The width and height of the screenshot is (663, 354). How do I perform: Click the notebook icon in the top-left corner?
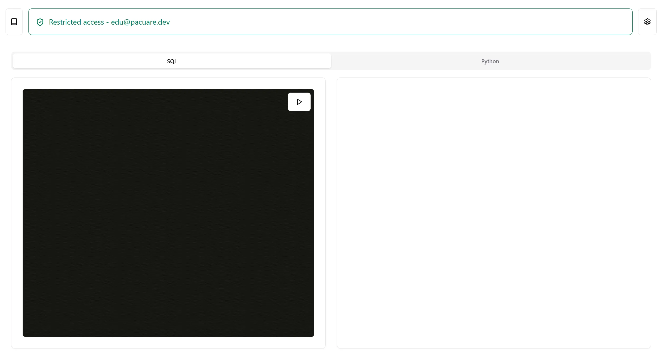(x=14, y=22)
